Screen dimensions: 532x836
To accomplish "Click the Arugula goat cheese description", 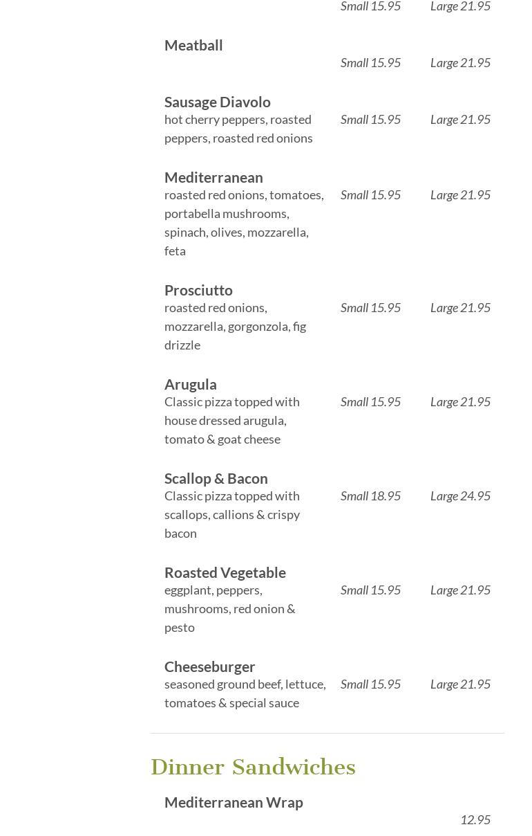I will coord(232,420).
